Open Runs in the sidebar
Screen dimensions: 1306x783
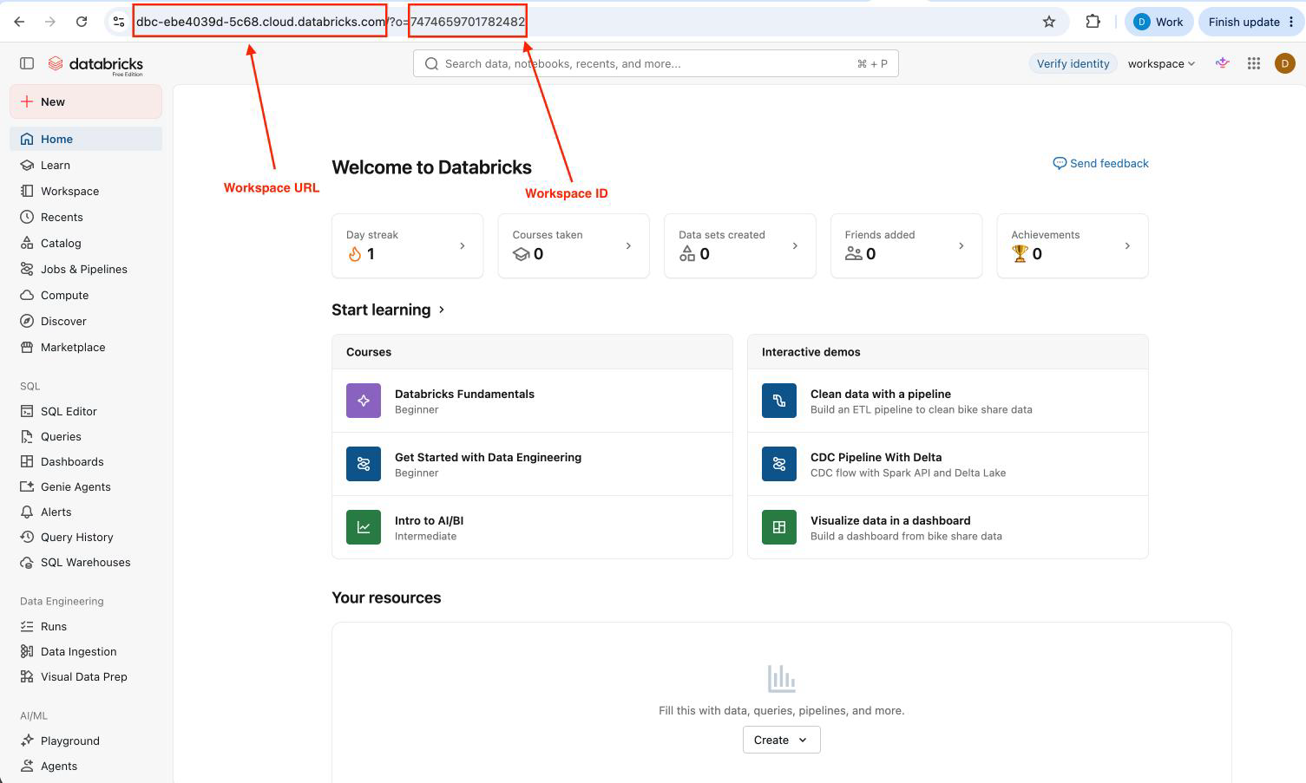pos(86,626)
